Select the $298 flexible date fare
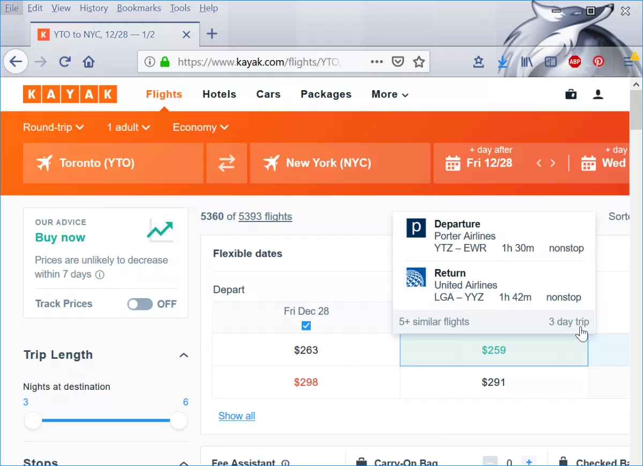 [306, 382]
